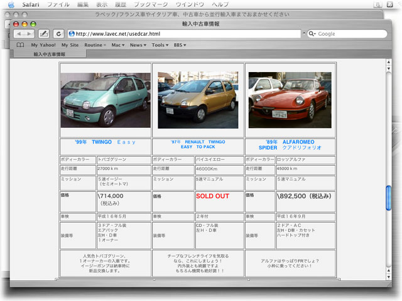Viewport: 402px width, 301px height.
Task: Click the pencil toolbar button
Action: point(44,34)
